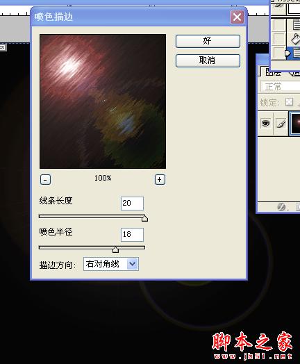
Task: Adjust the 线条长度 slider handle
Action: (x=144, y=218)
